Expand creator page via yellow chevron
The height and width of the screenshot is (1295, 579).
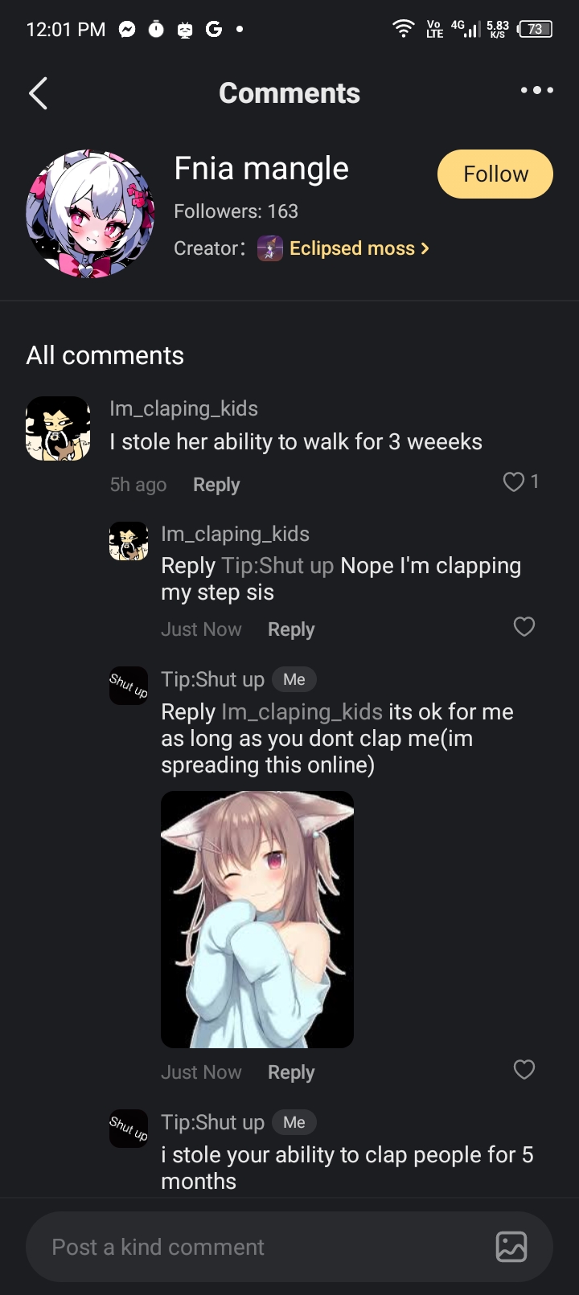tap(425, 248)
